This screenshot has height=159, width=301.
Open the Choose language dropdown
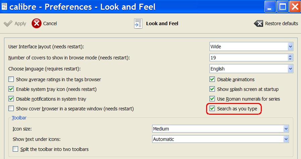290,69
